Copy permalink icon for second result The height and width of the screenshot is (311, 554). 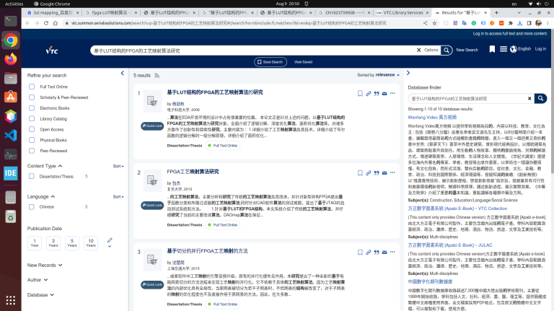tap(369, 172)
